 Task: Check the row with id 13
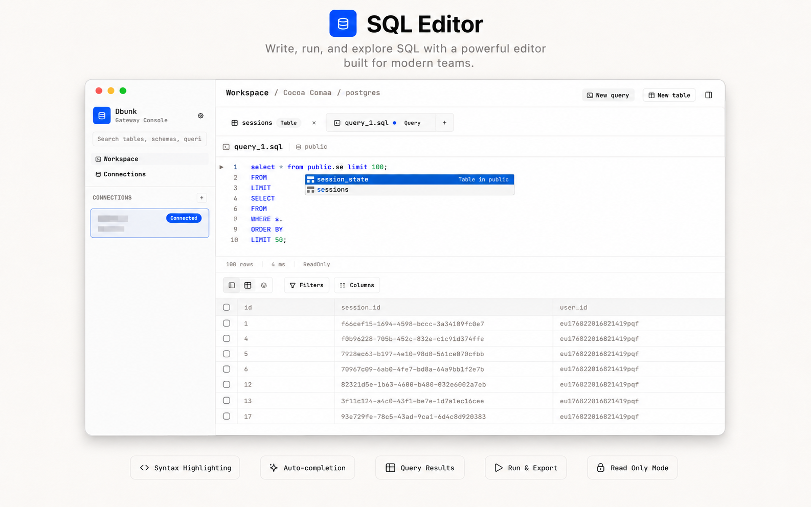227,401
